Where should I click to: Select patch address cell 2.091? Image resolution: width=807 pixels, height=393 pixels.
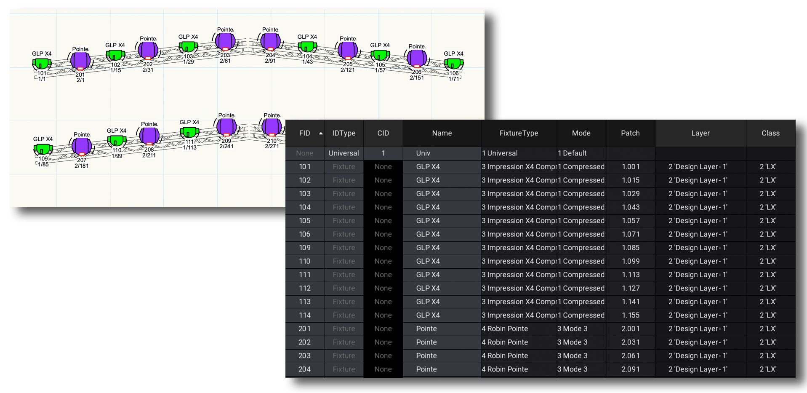[x=631, y=369]
